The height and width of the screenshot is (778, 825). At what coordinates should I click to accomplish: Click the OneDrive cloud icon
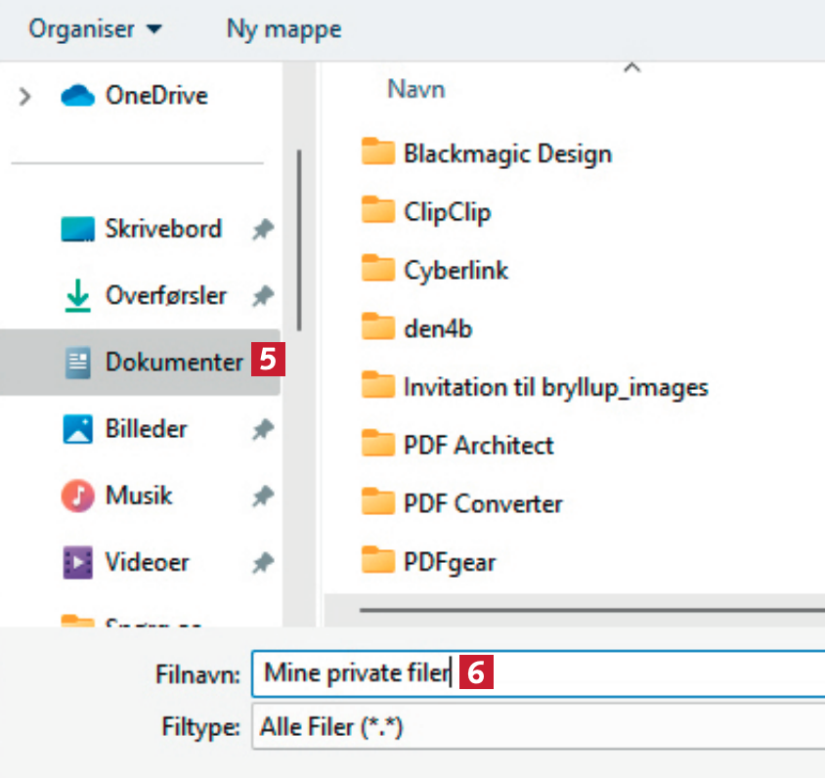coord(78,96)
